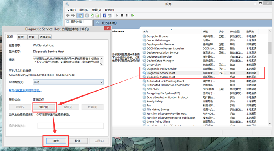Click the Forward arrow in Services toolbar
This screenshot has height=151, width=274.
(x=73, y=16)
